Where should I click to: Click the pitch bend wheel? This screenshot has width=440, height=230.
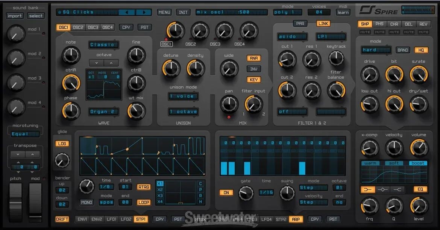pyautogui.click(x=15, y=202)
